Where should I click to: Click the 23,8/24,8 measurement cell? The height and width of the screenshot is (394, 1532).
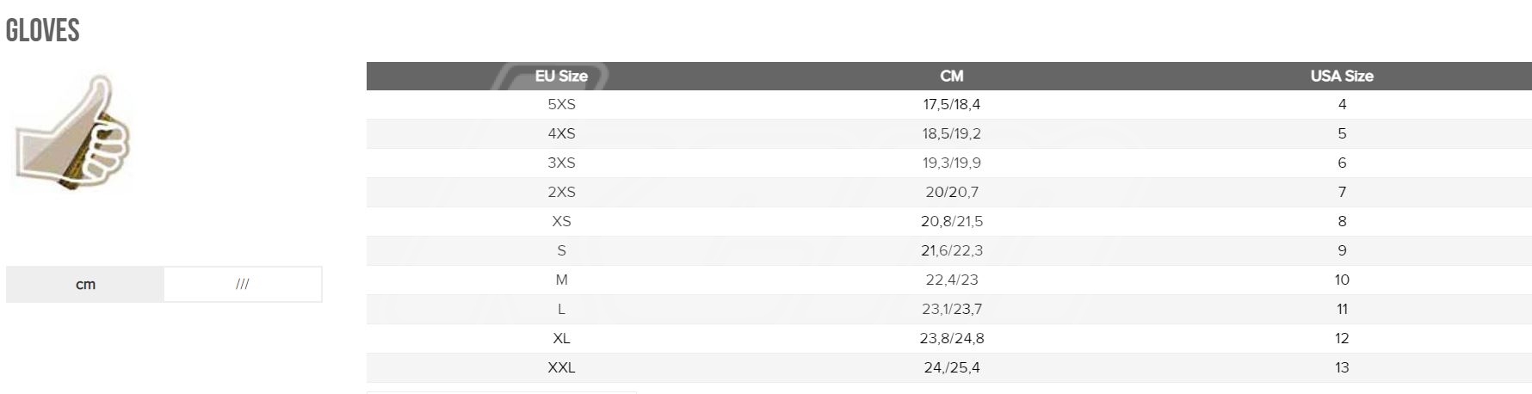pos(951,338)
